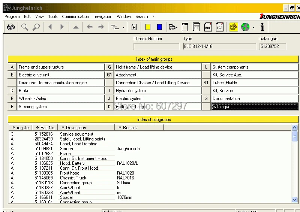Click the zoom in magnifier
The width and height of the screenshot is (300, 212).
25,27
